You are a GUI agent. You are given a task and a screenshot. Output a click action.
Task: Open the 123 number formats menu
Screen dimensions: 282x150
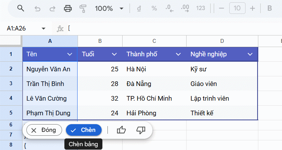coord(201,8)
